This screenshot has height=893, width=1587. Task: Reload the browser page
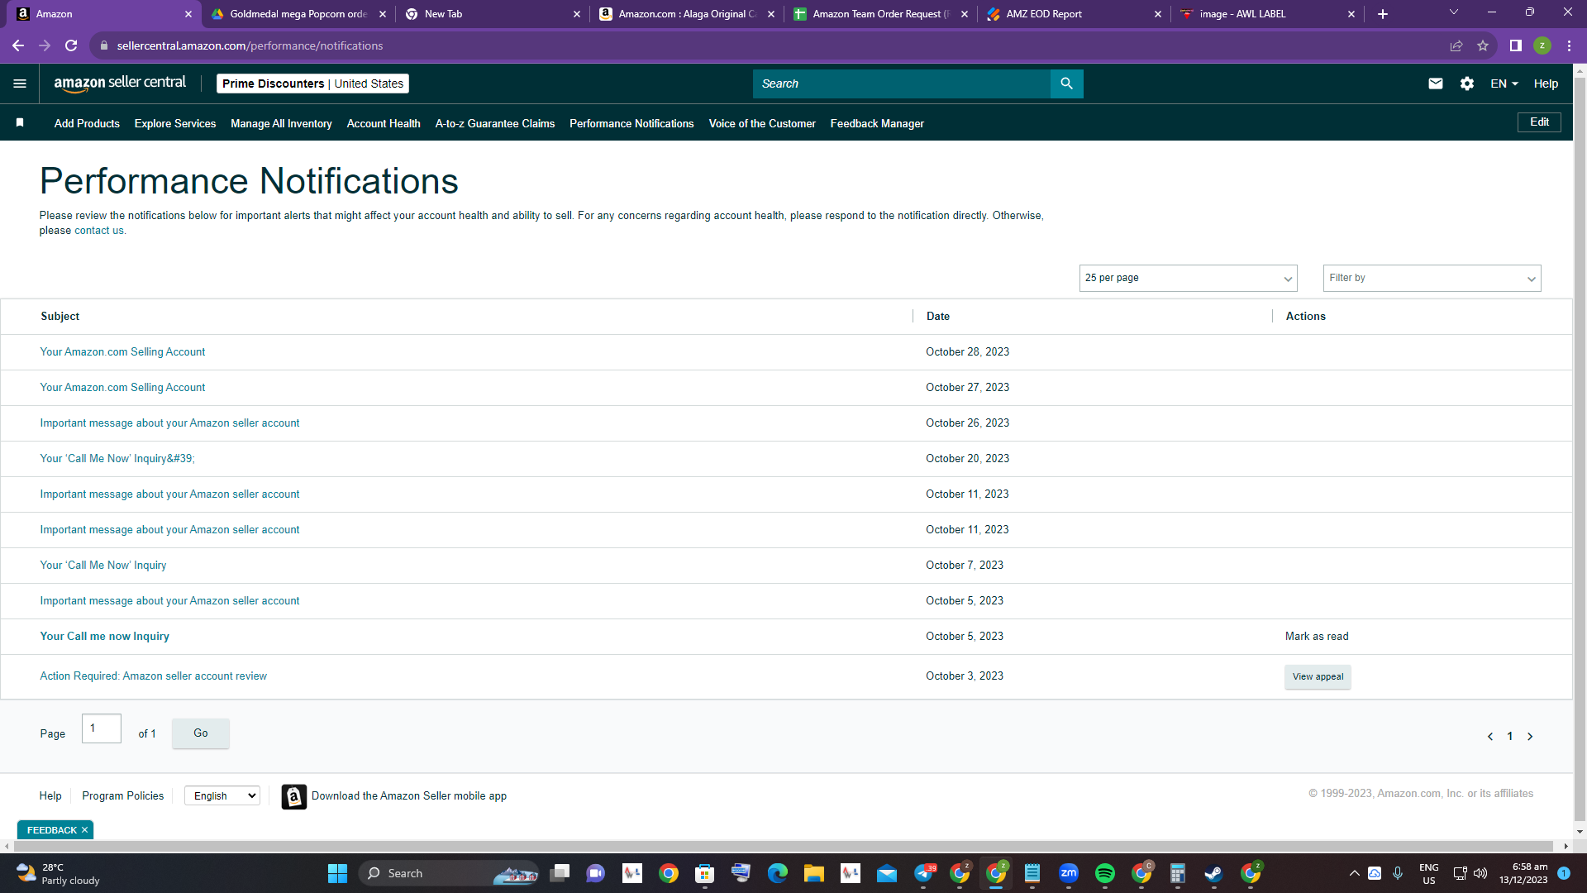(x=71, y=45)
